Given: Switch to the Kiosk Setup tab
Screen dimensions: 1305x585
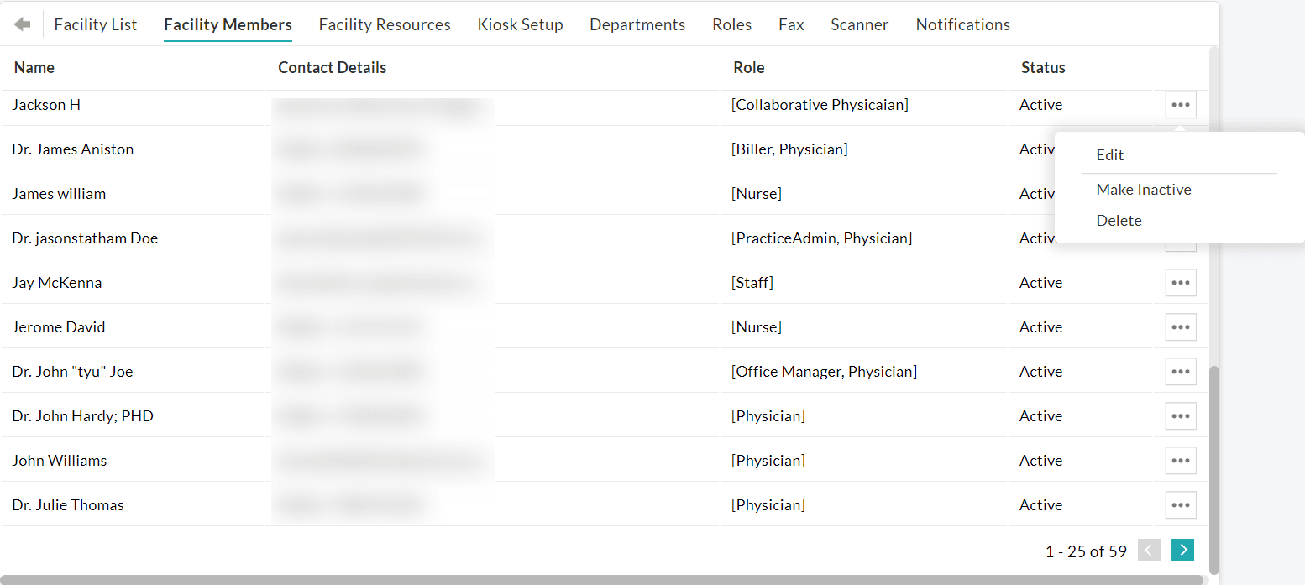Looking at the screenshot, I should click(x=520, y=24).
